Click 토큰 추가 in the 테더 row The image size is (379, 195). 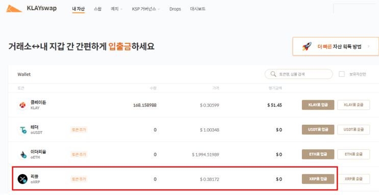click(x=79, y=130)
